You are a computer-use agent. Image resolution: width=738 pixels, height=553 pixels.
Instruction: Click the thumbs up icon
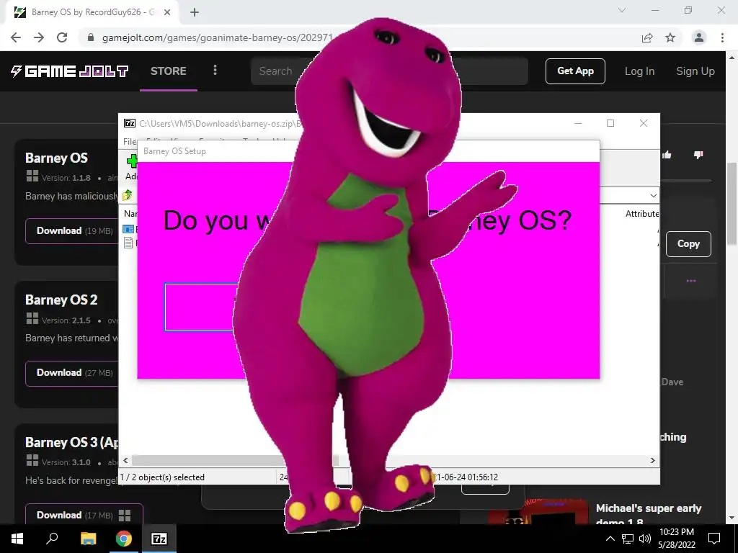point(667,155)
